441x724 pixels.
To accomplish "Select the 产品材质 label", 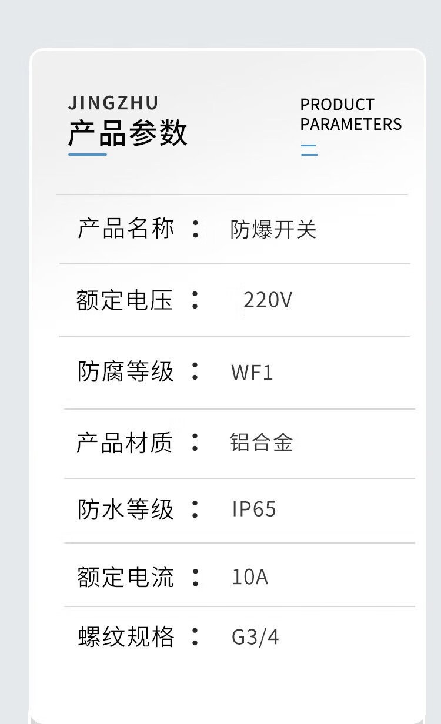I will [x=125, y=443].
